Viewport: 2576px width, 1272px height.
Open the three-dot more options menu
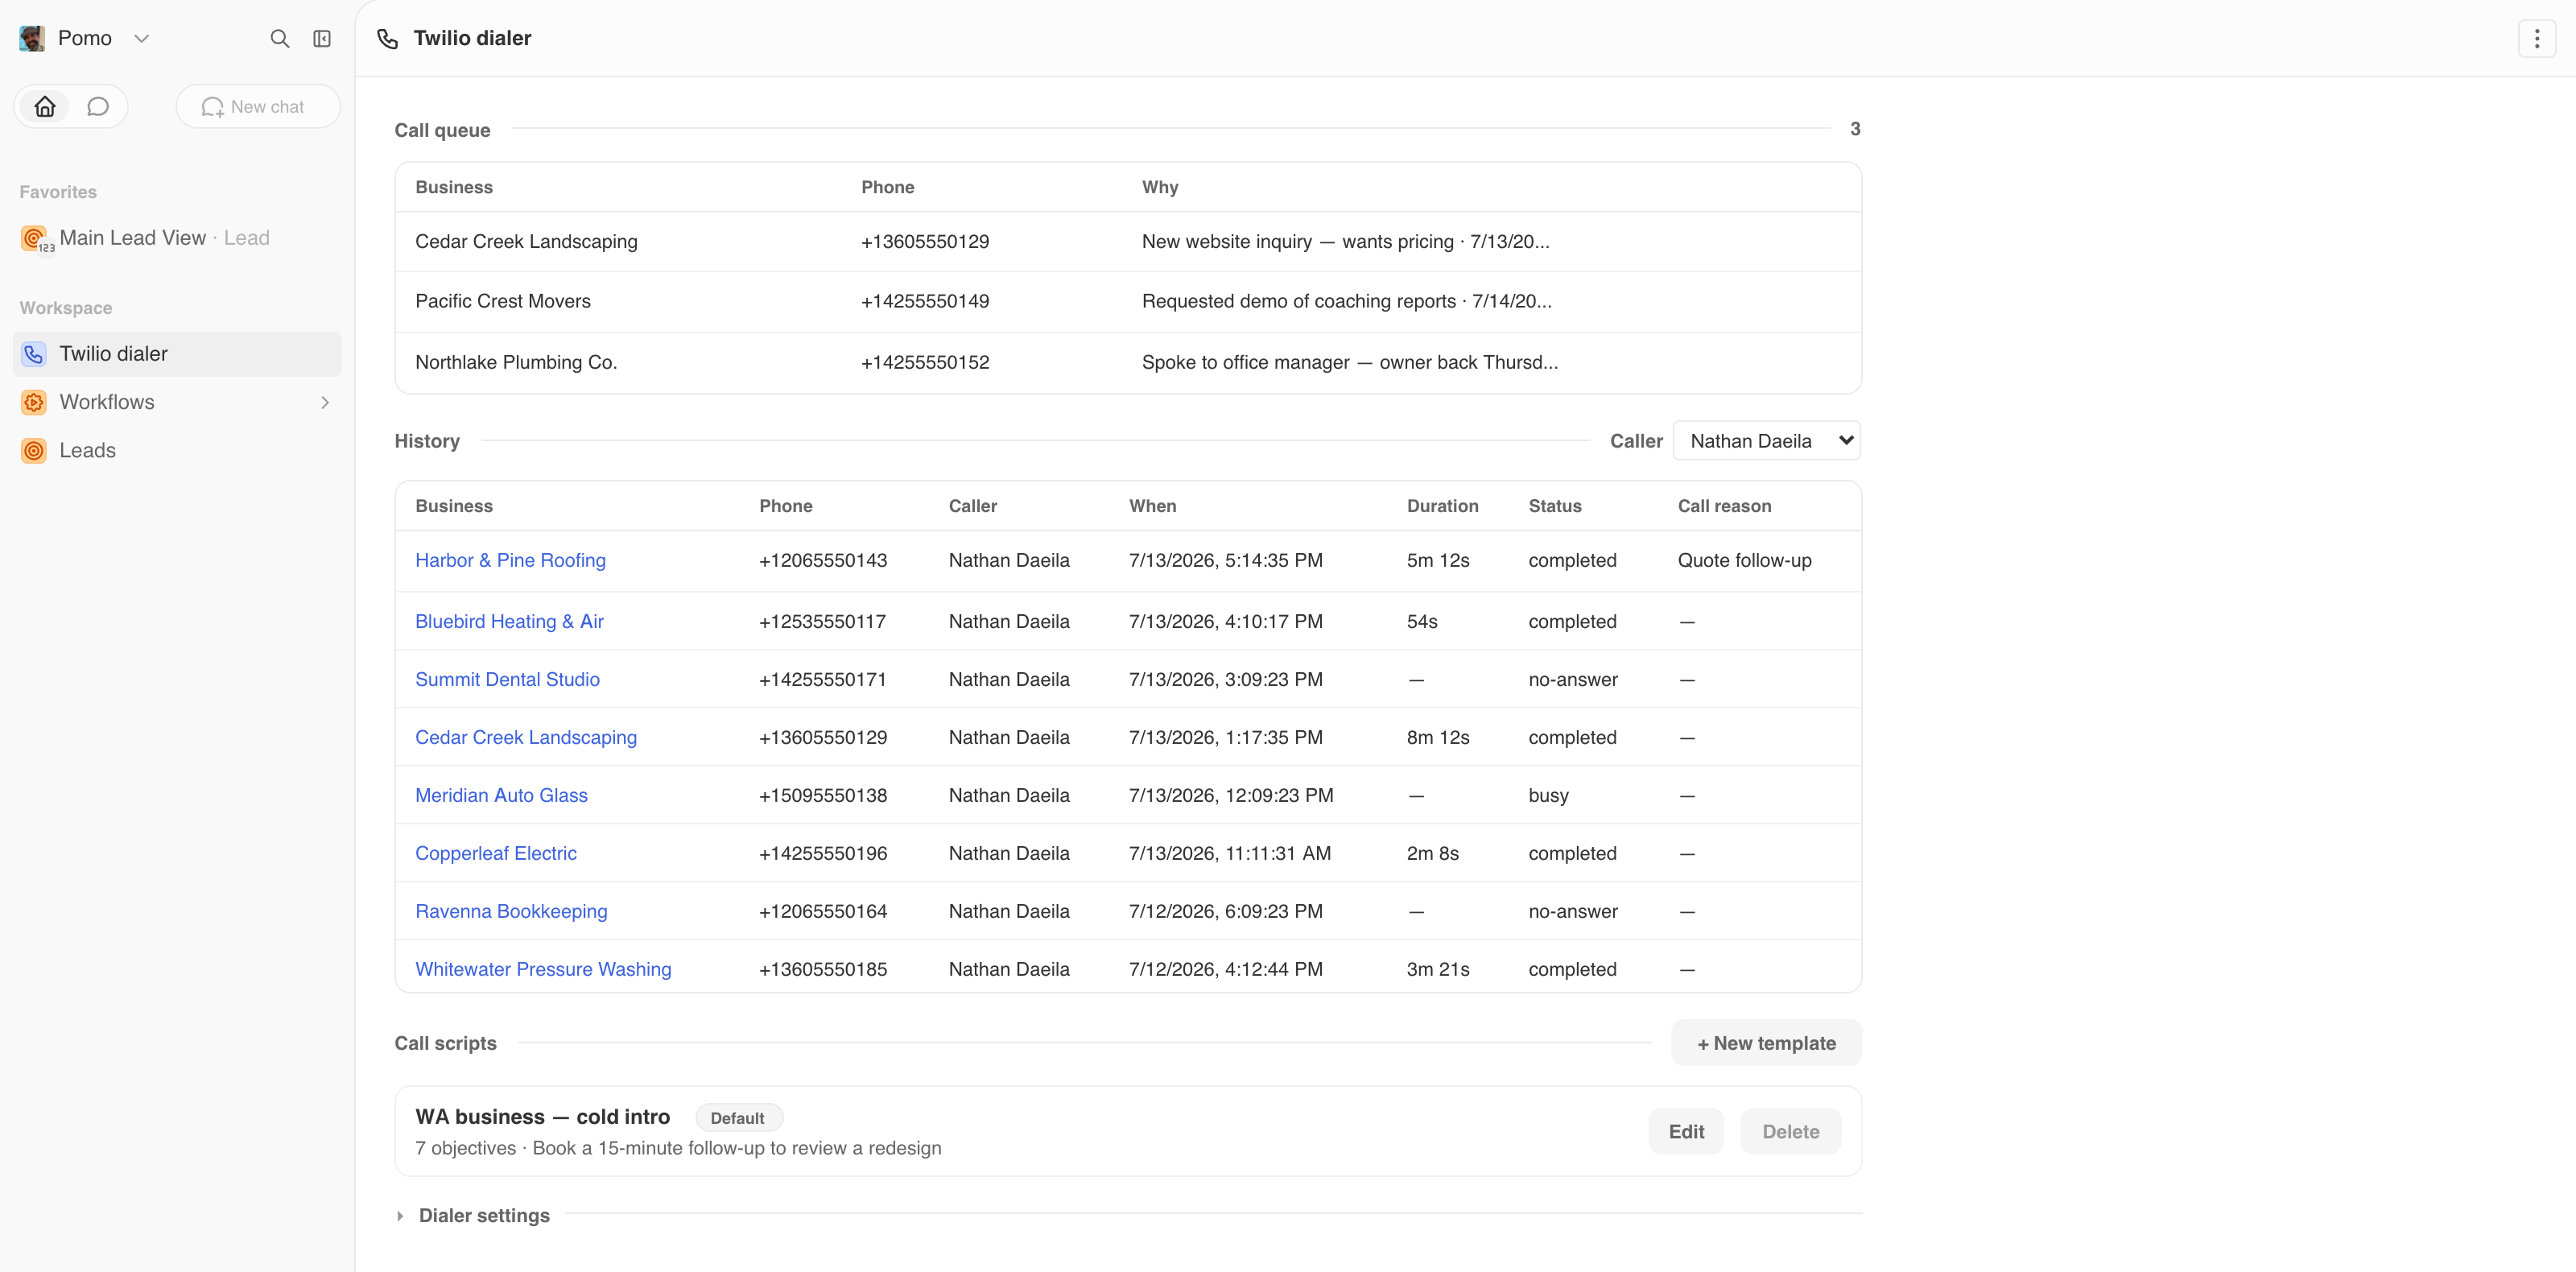coord(2536,38)
